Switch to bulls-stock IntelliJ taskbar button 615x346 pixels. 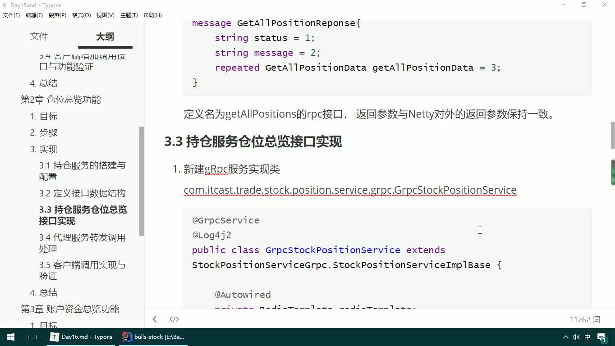pos(153,337)
